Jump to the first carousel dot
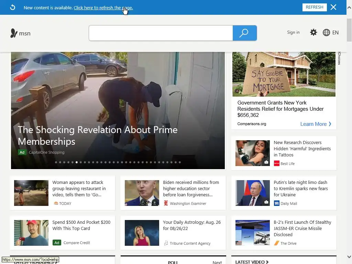Screen dimensions: 352x264 pyautogui.click(x=56, y=162)
